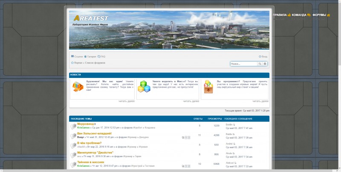Click pages icon in Тайники в миссиях row
Image resolution: width=341 pixels, height=172 pixels.
click(x=183, y=166)
